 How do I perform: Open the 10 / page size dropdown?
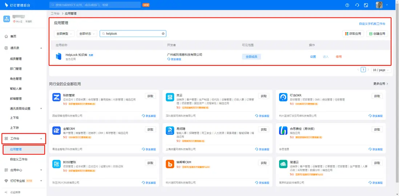click(381, 70)
